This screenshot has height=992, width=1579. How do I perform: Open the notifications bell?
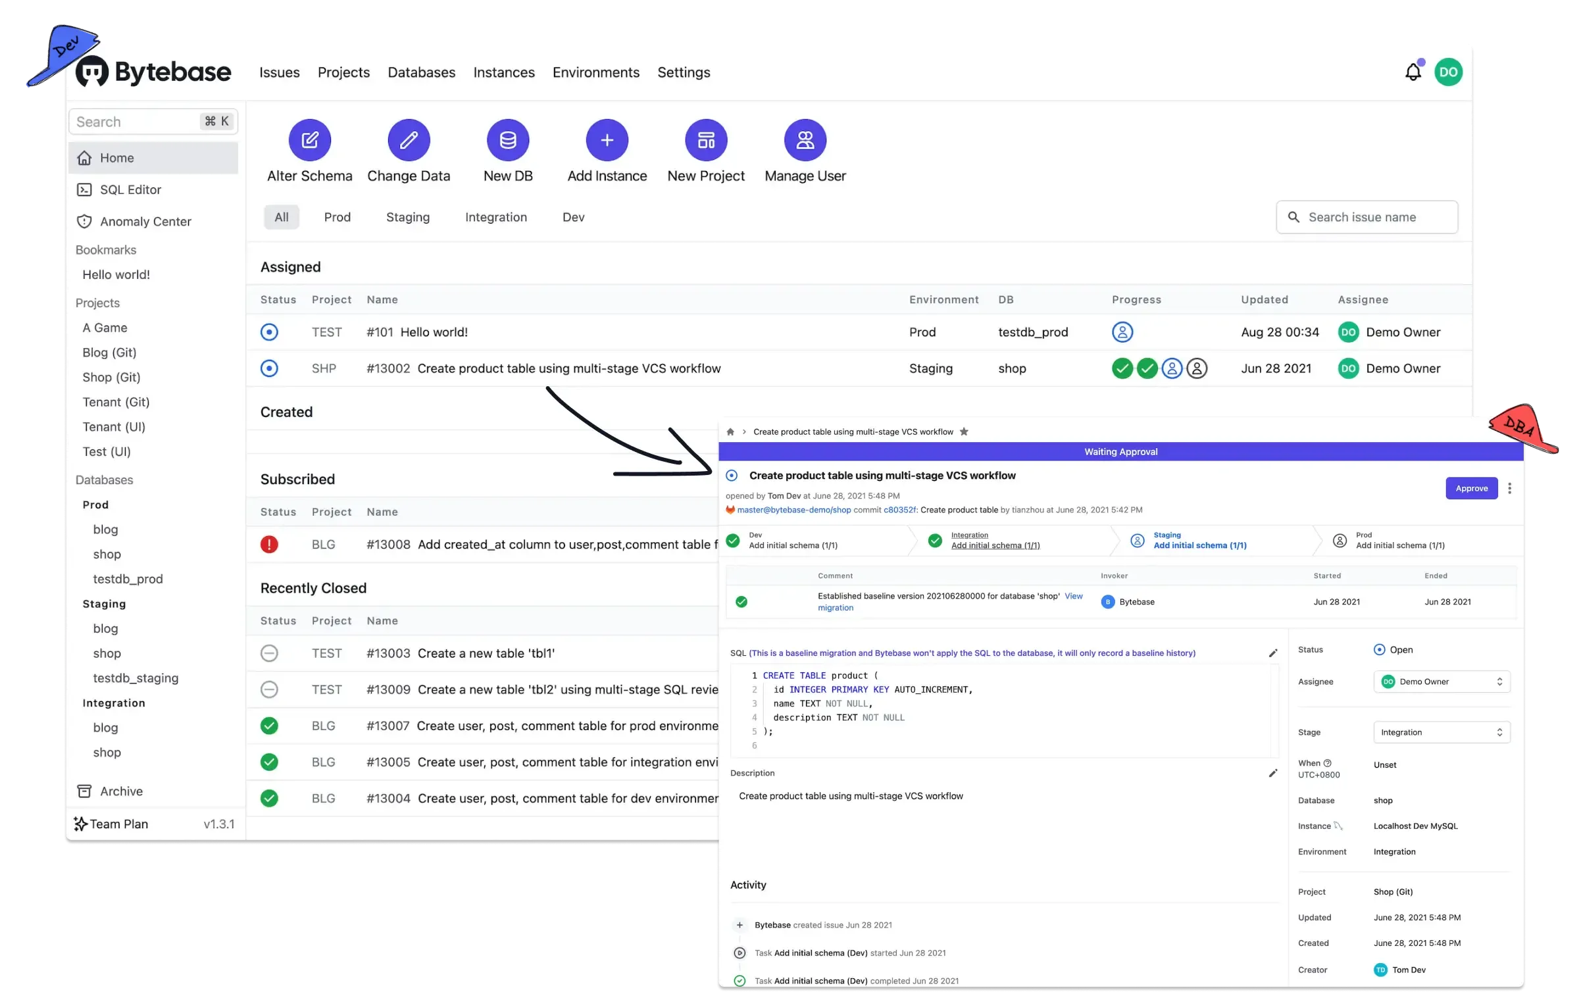pyautogui.click(x=1413, y=72)
